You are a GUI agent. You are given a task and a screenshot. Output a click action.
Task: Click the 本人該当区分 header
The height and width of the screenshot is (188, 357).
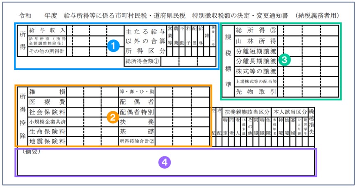pyautogui.click(x=290, y=112)
